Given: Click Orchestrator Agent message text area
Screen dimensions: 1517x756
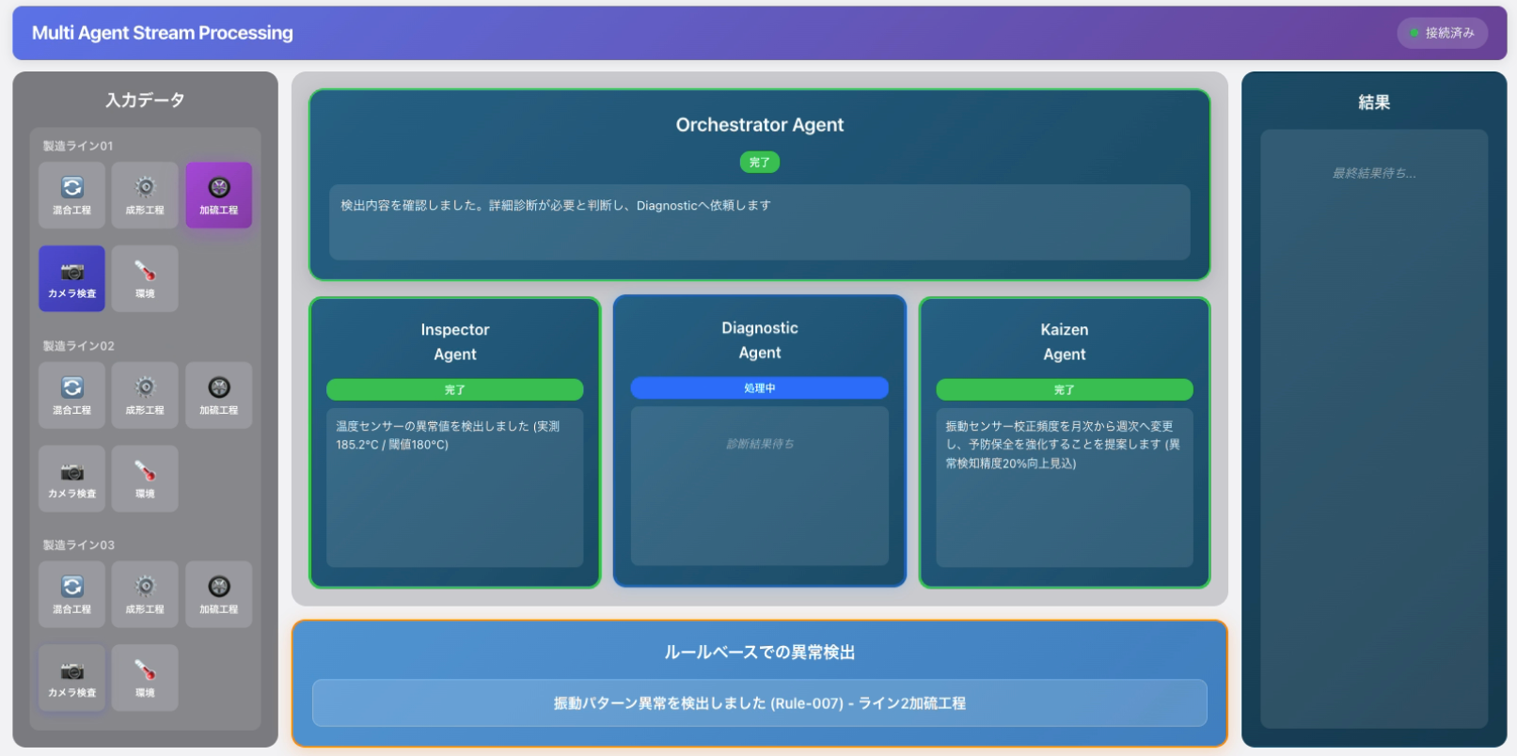Looking at the screenshot, I should 759,222.
